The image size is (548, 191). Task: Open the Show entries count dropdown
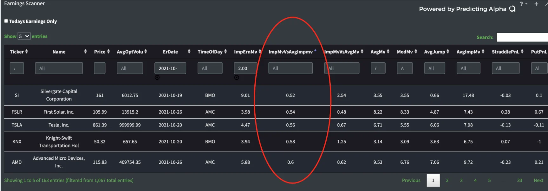click(x=24, y=36)
